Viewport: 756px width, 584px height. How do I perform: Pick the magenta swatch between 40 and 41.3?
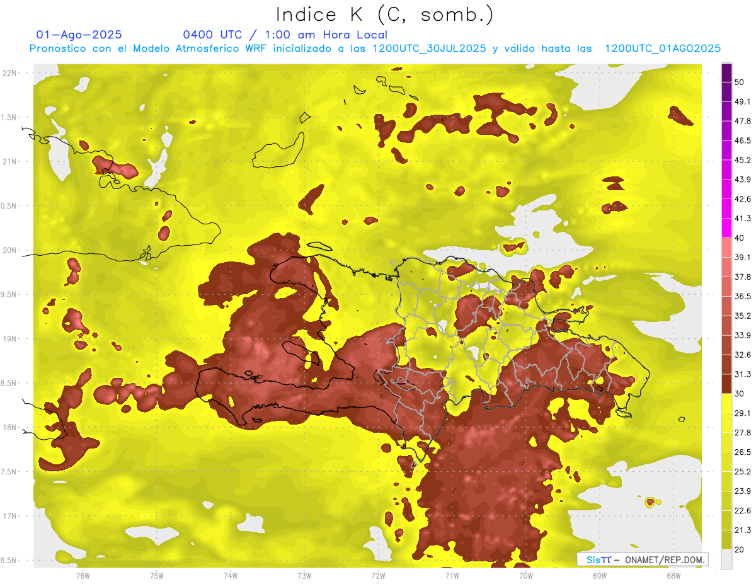(x=727, y=228)
